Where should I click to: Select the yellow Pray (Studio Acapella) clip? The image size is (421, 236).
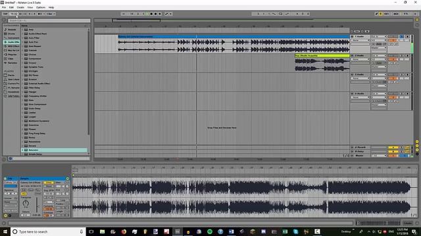pyautogui.click(x=322, y=56)
